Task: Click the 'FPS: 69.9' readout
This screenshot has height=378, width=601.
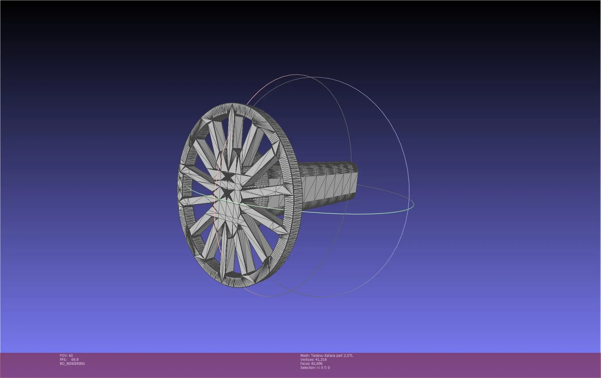Action: point(69,360)
